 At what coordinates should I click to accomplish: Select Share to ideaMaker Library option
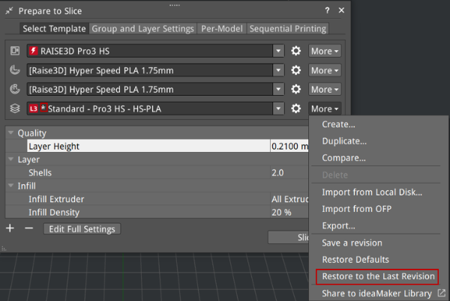tap(376, 294)
